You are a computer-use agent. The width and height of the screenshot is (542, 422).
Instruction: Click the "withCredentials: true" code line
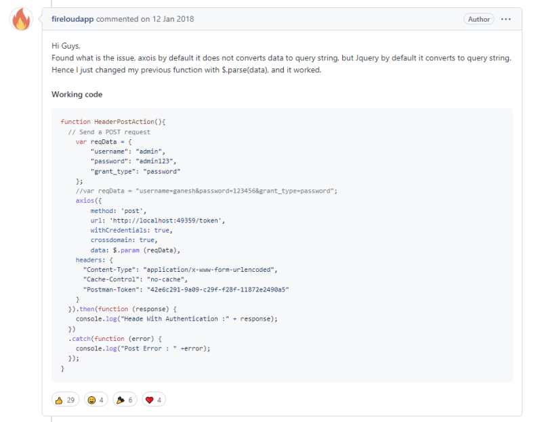point(131,230)
